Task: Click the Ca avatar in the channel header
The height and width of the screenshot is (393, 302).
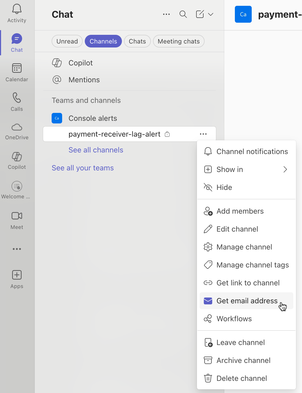Action: point(243,14)
